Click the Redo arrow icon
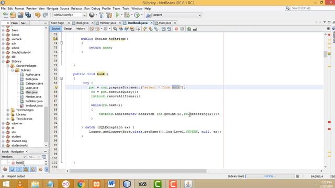335x188 pixels. point(46,15)
